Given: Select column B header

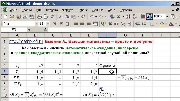Looking at the screenshot, I should point(35,35).
